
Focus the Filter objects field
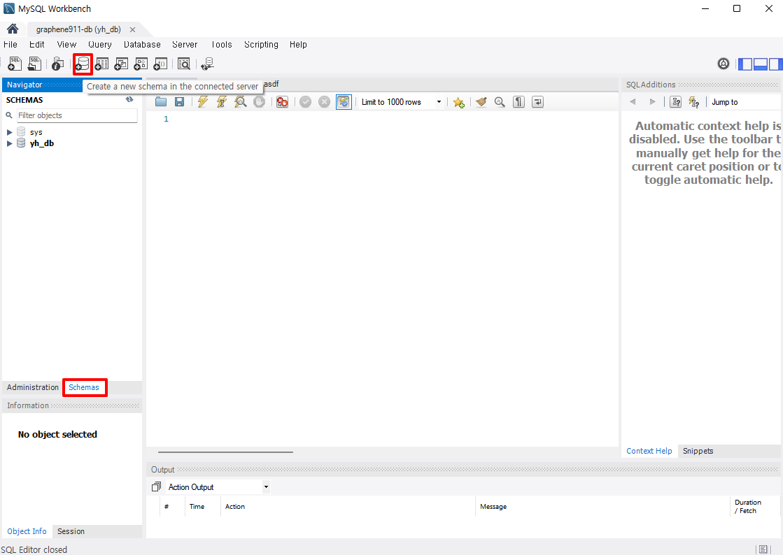(77, 115)
